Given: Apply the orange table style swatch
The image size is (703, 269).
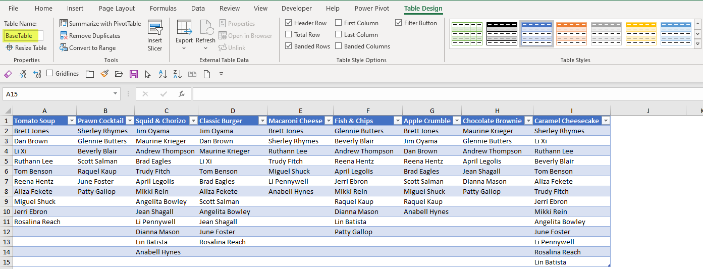Looking at the screenshot, I should coord(571,34).
